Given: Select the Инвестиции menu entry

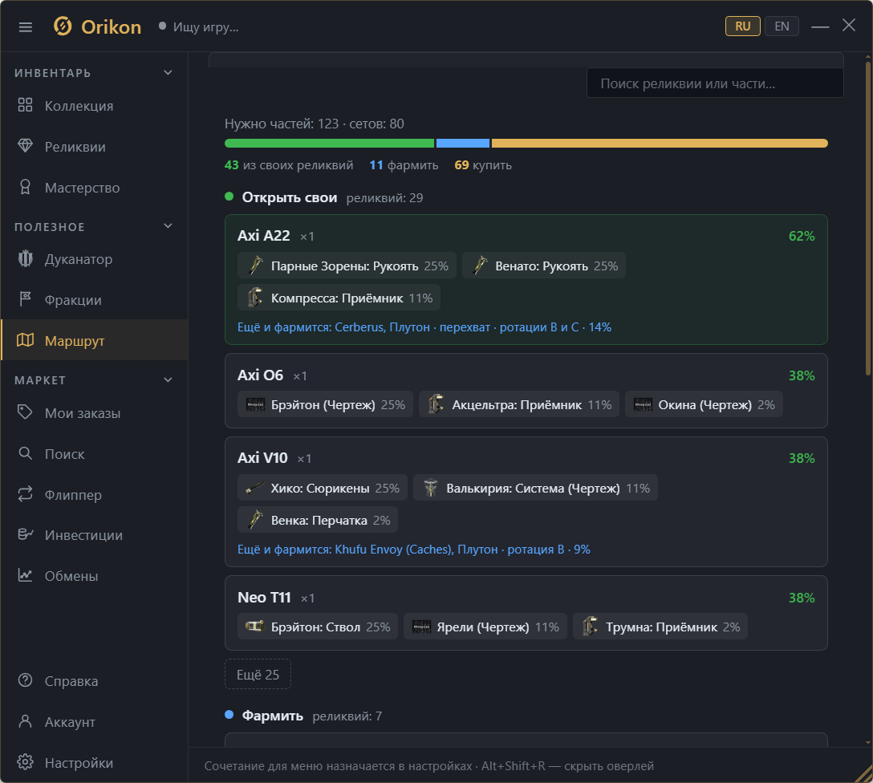Looking at the screenshot, I should (94, 535).
